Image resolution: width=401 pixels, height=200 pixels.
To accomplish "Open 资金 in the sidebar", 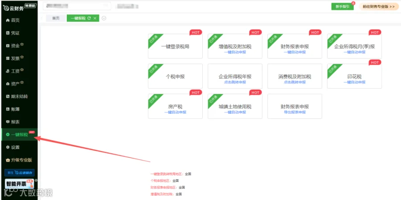I will [19, 46].
